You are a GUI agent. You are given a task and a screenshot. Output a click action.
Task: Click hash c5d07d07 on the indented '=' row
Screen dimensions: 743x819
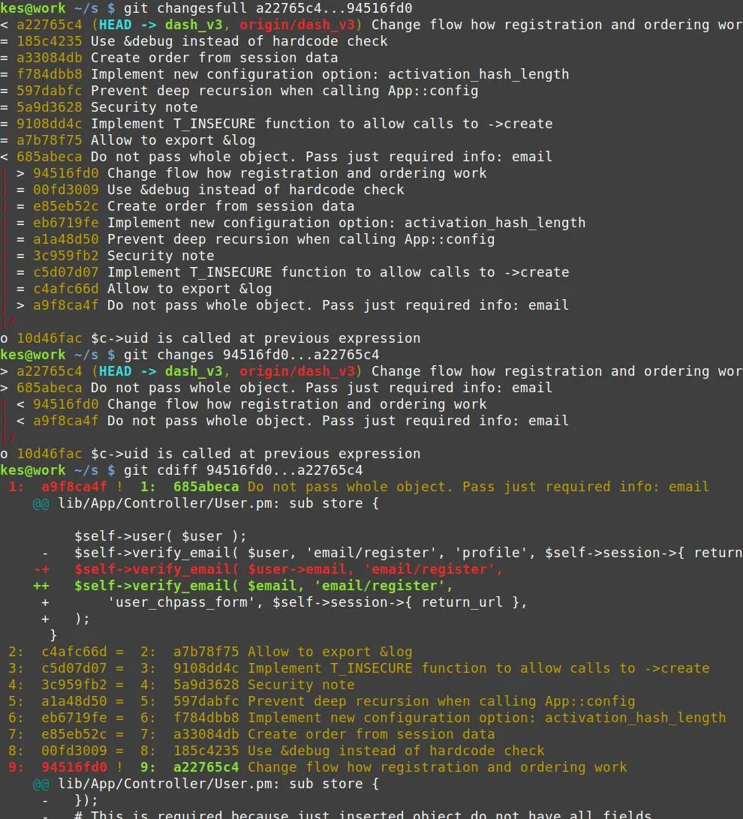66,272
